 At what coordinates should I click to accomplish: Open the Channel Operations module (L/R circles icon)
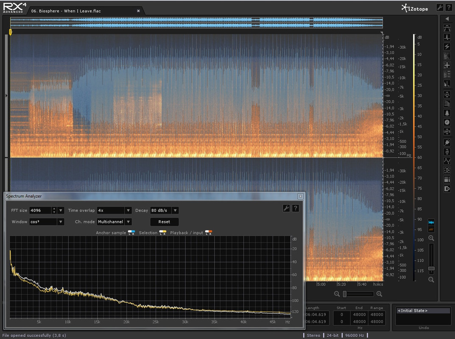(x=447, y=170)
